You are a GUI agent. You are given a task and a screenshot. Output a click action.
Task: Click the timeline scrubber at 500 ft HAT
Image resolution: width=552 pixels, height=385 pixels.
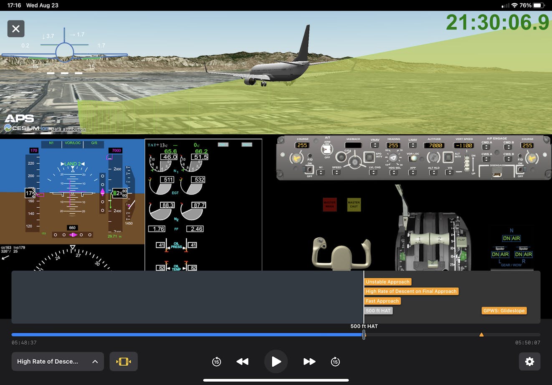pos(363,334)
